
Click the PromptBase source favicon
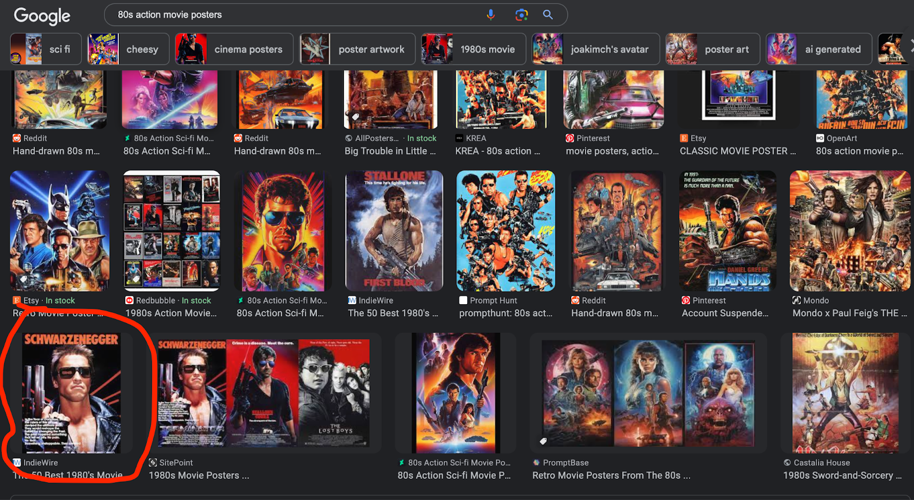point(536,462)
